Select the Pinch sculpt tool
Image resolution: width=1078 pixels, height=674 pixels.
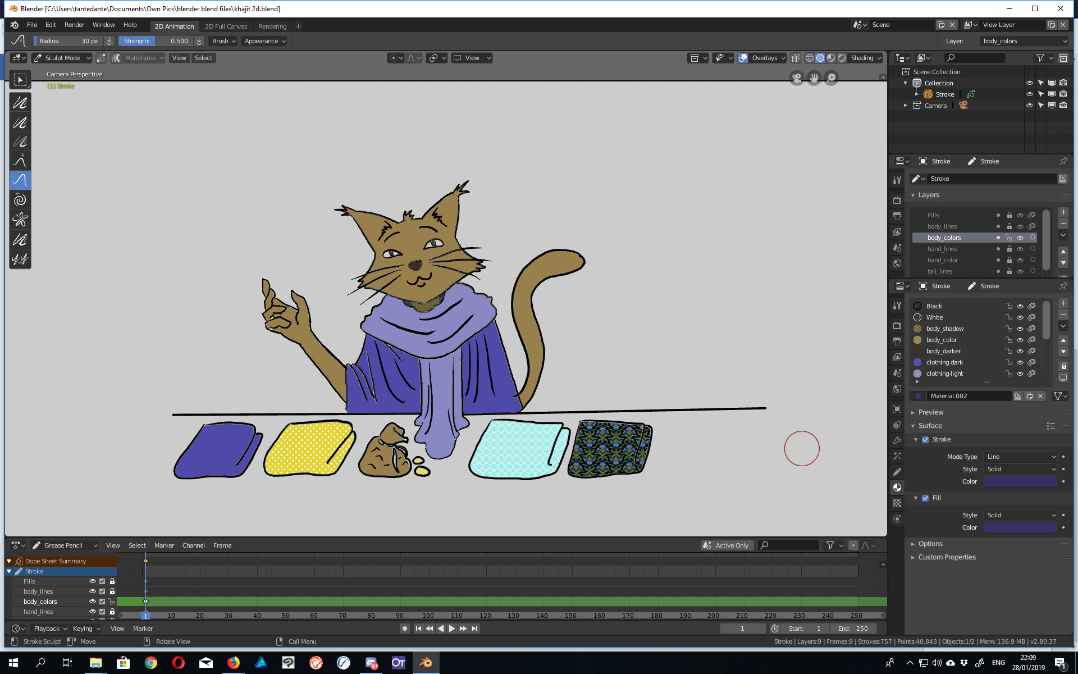pos(20,220)
